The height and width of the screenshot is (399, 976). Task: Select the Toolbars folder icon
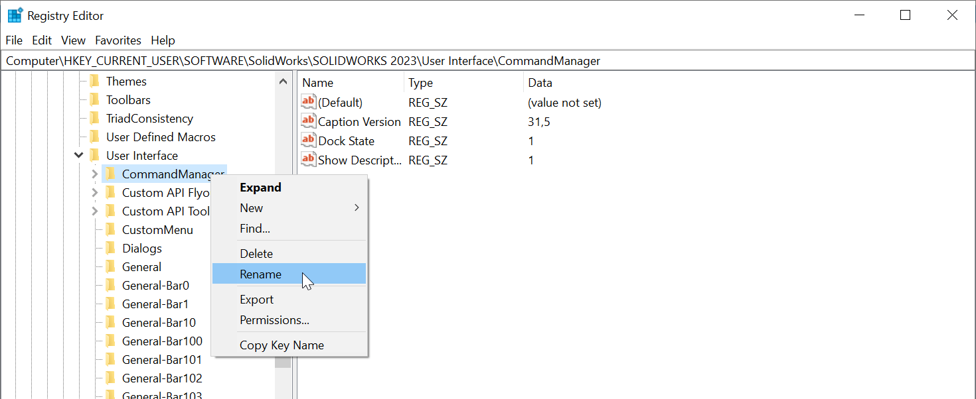click(94, 100)
